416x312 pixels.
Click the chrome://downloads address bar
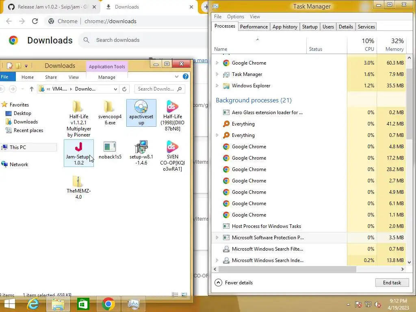coord(110,21)
